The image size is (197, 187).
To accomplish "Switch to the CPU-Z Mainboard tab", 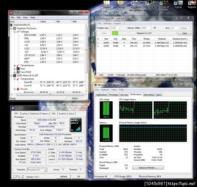I will [34, 114].
